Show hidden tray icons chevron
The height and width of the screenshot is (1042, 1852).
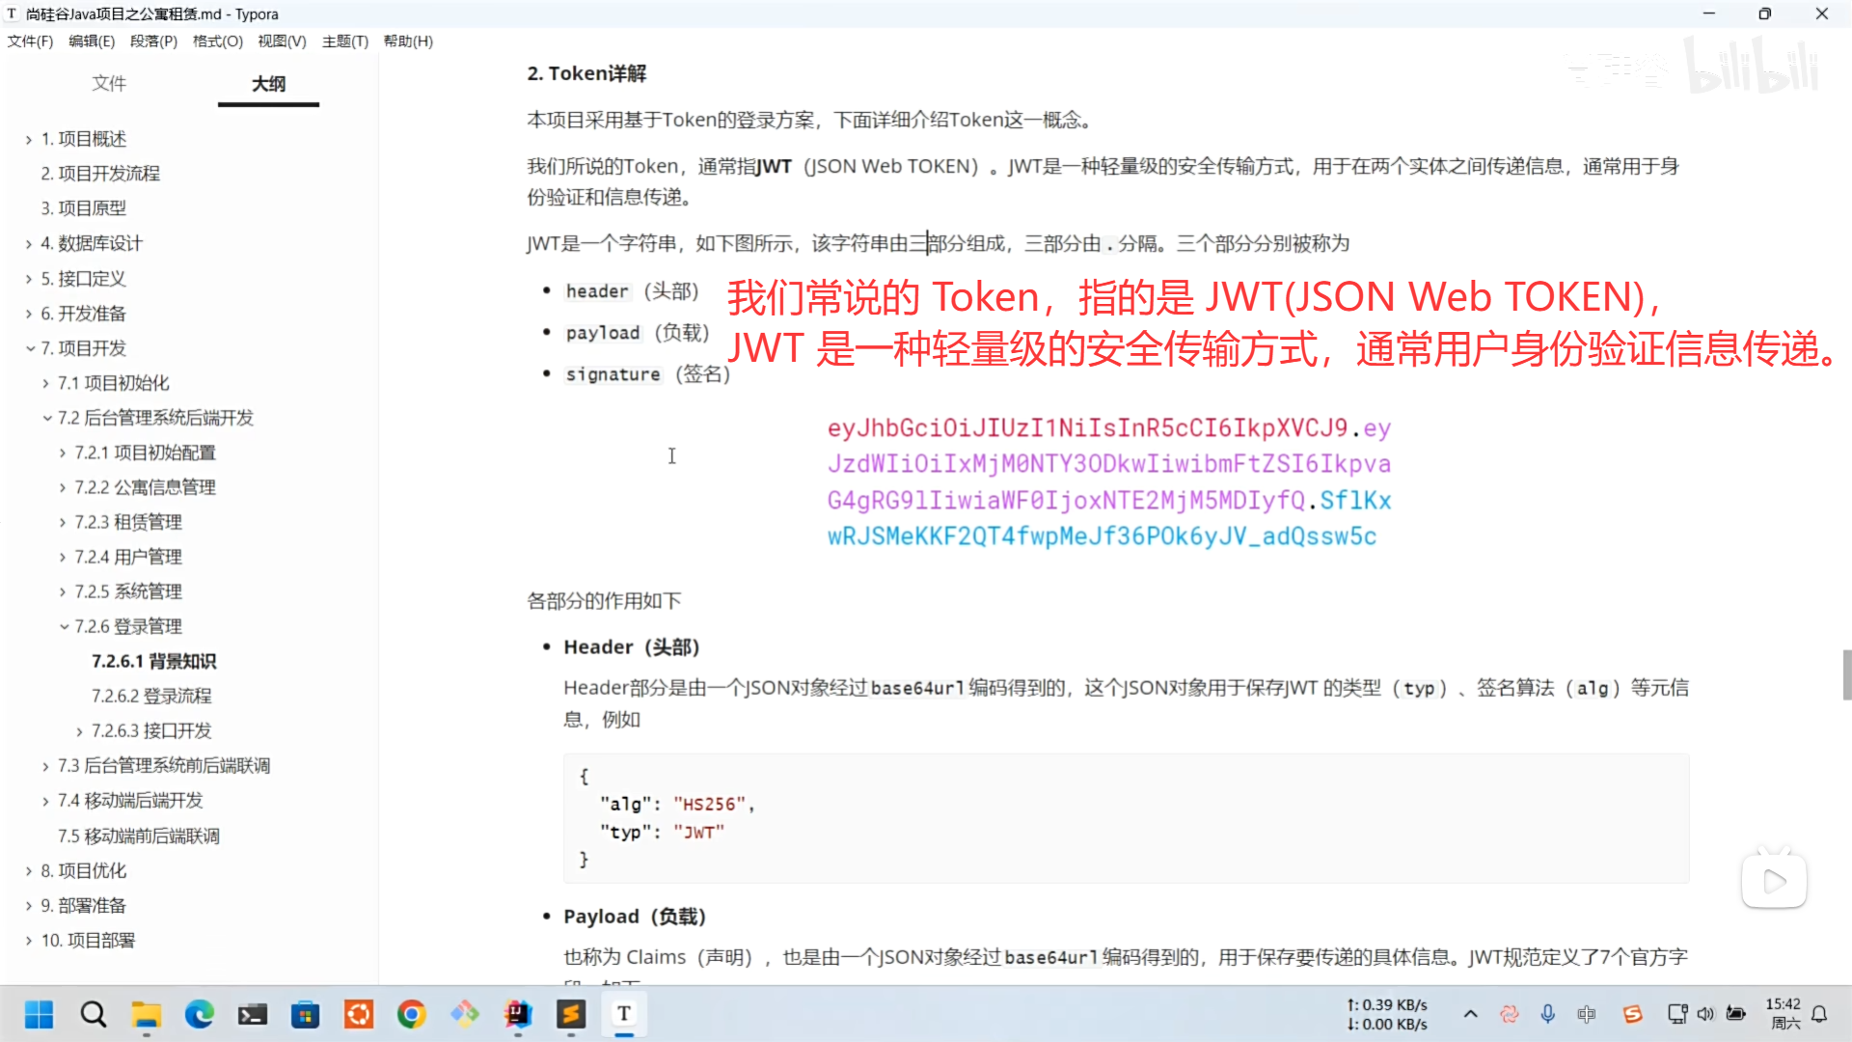pyautogui.click(x=1470, y=1014)
